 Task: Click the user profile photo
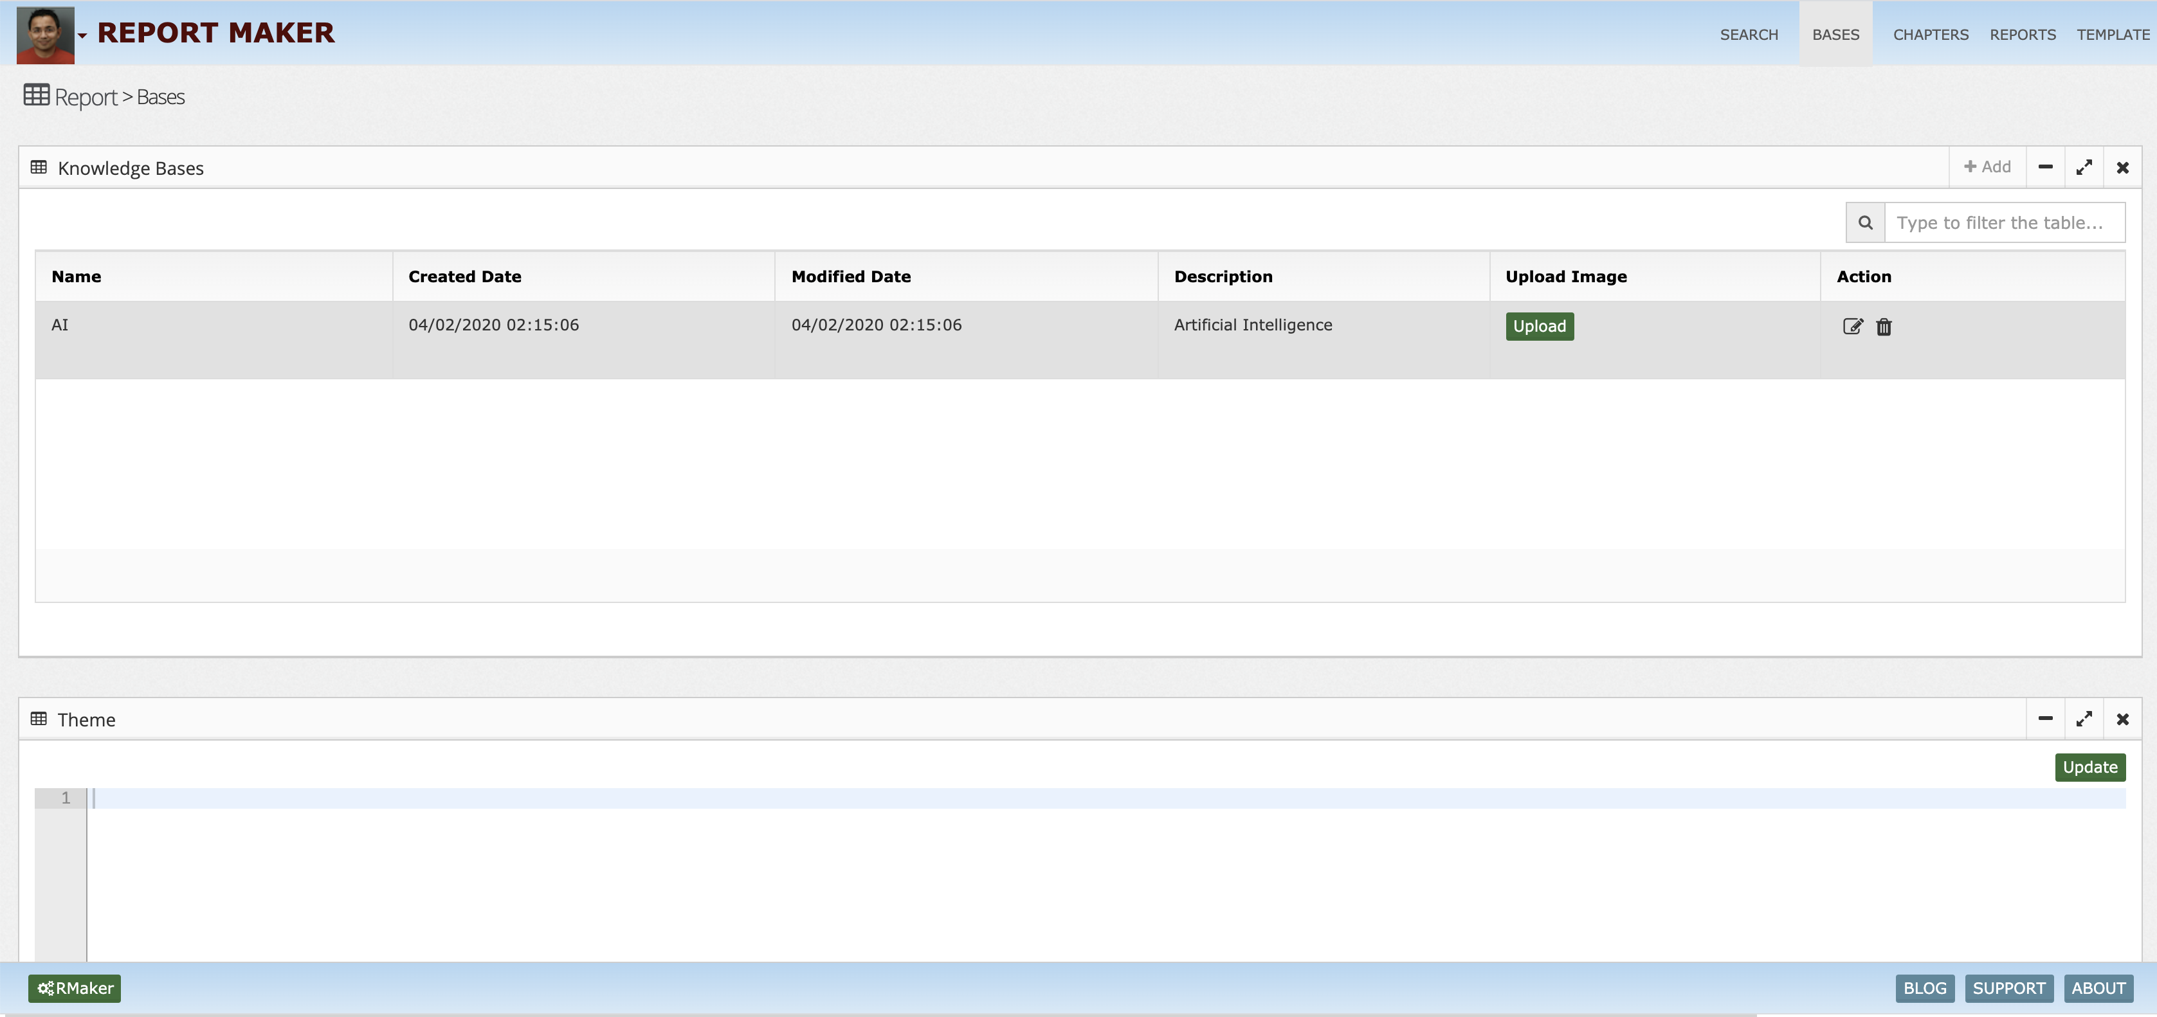(45, 35)
